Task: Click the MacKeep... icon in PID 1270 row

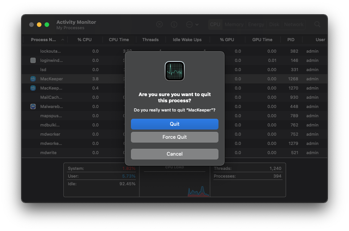Action: coord(33,88)
